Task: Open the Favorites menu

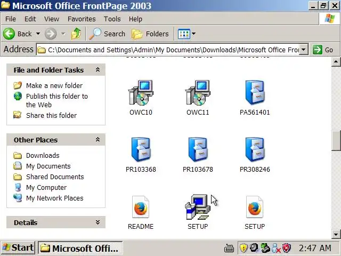Action: tap(82, 19)
